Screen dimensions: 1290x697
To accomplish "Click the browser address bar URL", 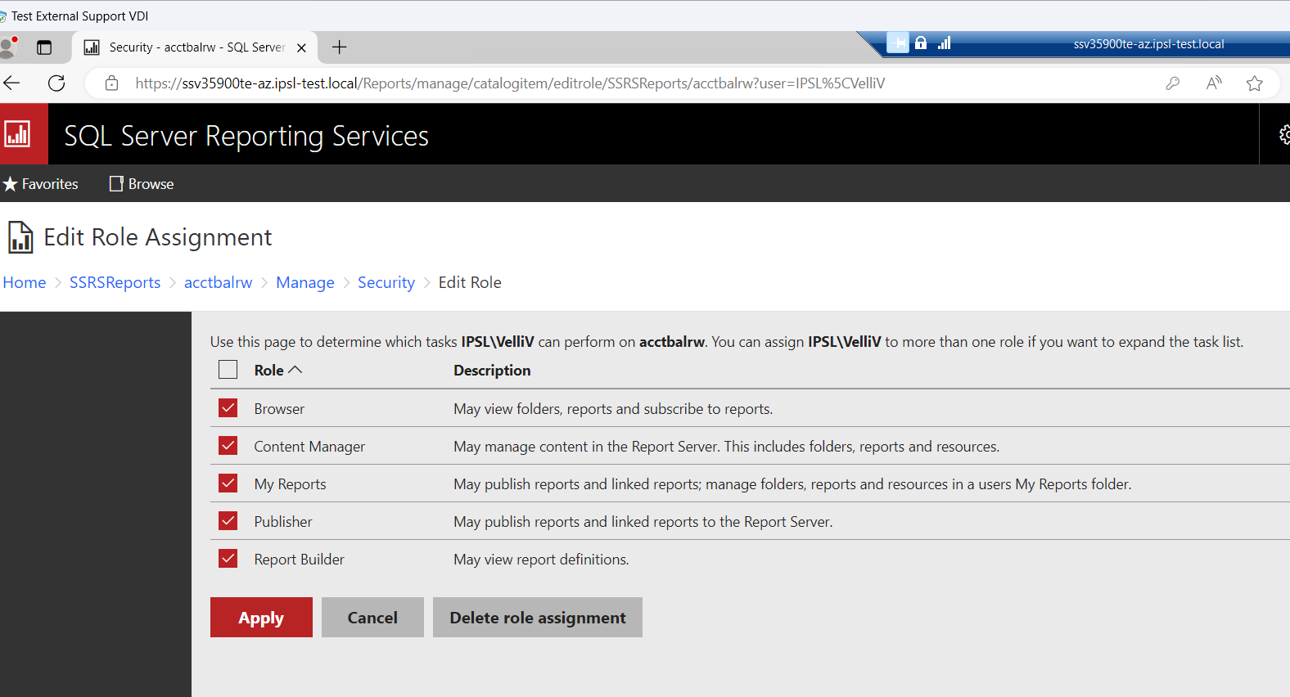I will 510,83.
